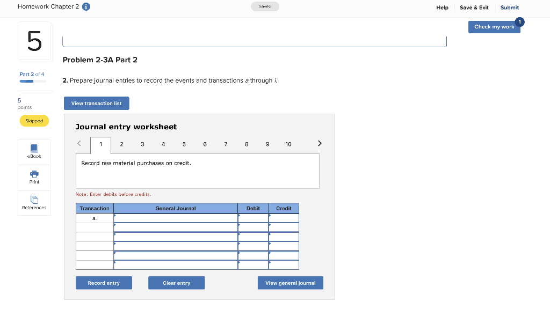Switch to journal entry tab 6
550x309 pixels.
(205, 144)
